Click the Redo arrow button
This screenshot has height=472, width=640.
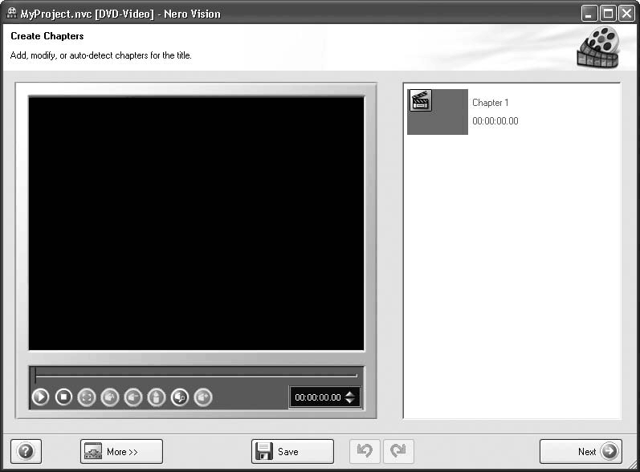(x=398, y=451)
